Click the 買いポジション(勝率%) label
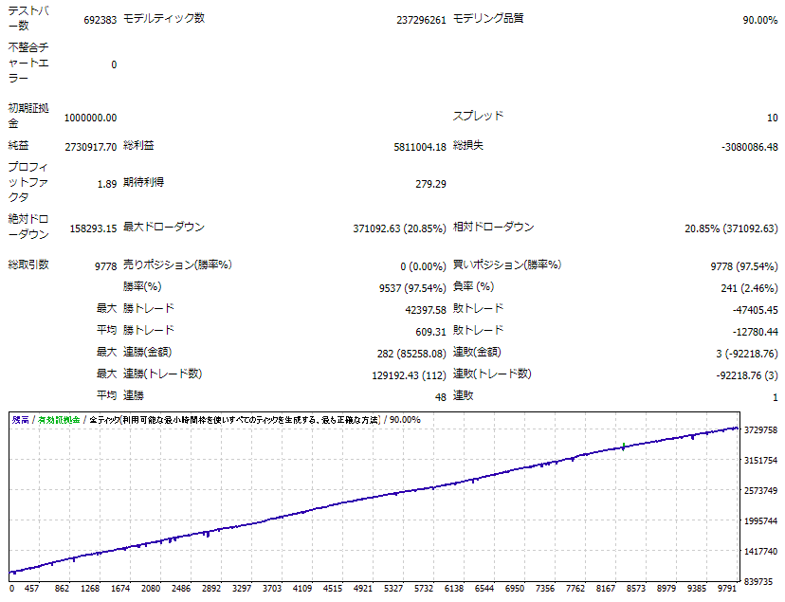The height and width of the screenshot is (602, 785). tap(507, 265)
